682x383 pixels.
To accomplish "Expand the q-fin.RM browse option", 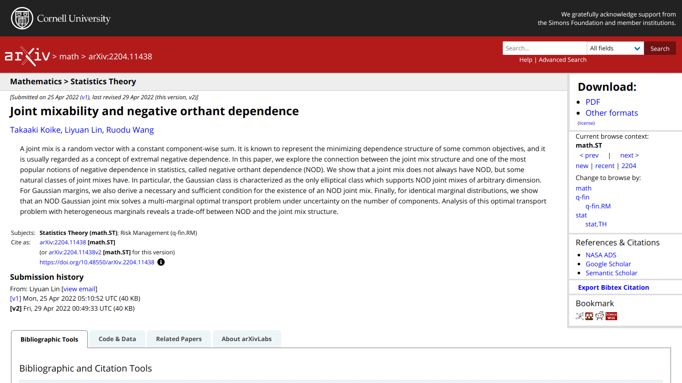I will 598,206.
